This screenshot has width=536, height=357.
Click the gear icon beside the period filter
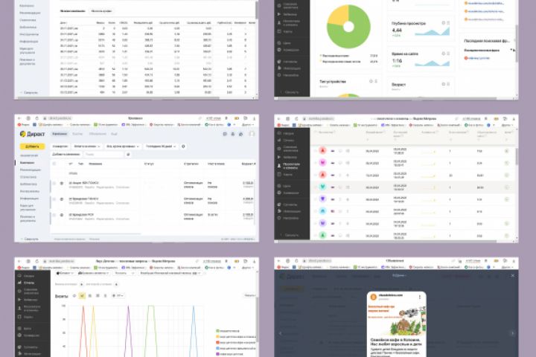pyautogui.click(x=183, y=147)
